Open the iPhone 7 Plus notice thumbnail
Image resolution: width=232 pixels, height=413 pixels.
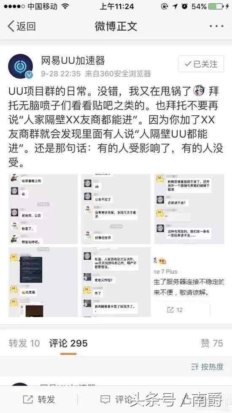pyautogui.click(x=189, y=282)
